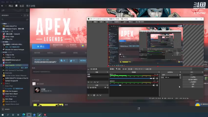Remove selected source with minus icon
The image size is (208, 117).
(x=91, y=95)
